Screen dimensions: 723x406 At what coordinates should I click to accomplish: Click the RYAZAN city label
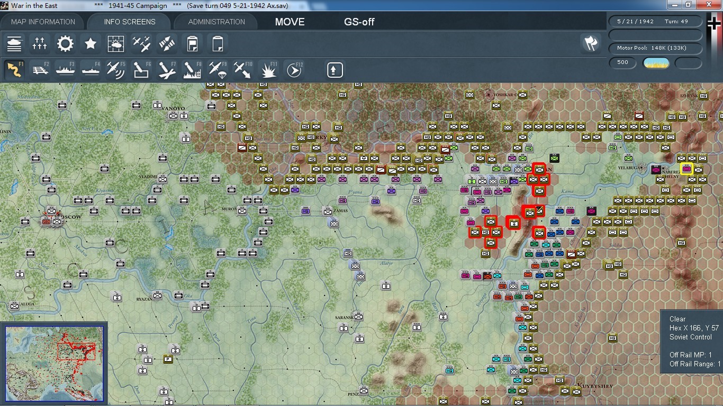coord(144,299)
